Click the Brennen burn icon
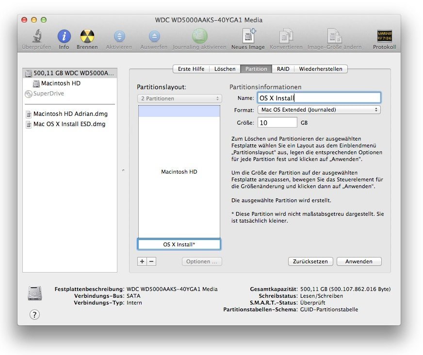This screenshot has width=423, height=355. point(87,37)
